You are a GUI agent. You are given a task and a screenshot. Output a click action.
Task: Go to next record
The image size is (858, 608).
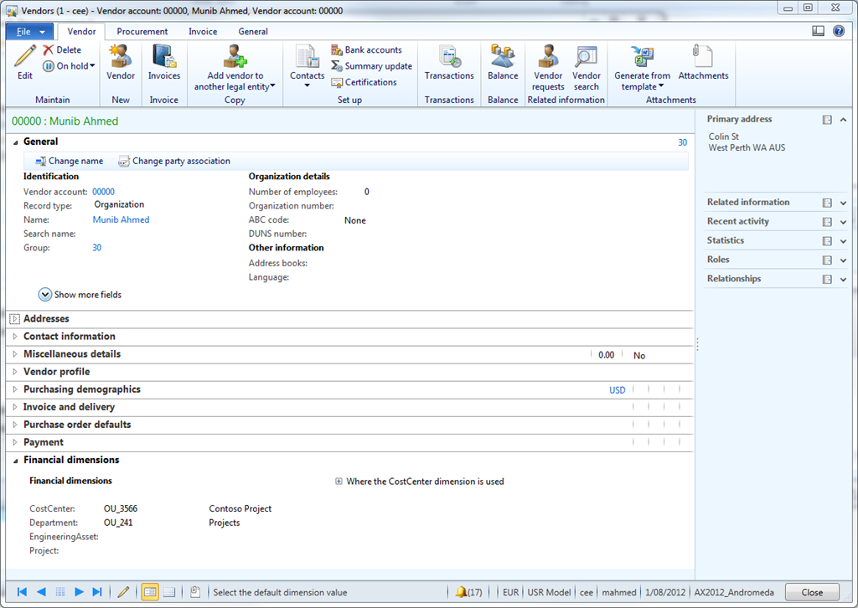point(79,591)
